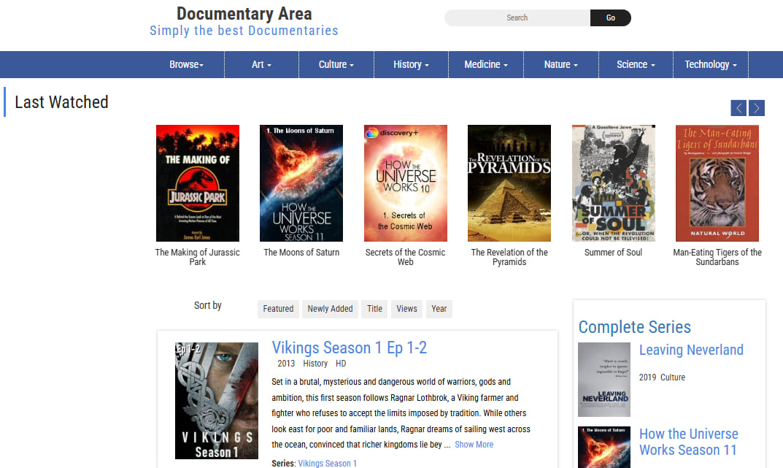Open the Vikings Season 1 Ep 1-2 poster
The width and height of the screenshot is (783, 468).
click(217, 401)
